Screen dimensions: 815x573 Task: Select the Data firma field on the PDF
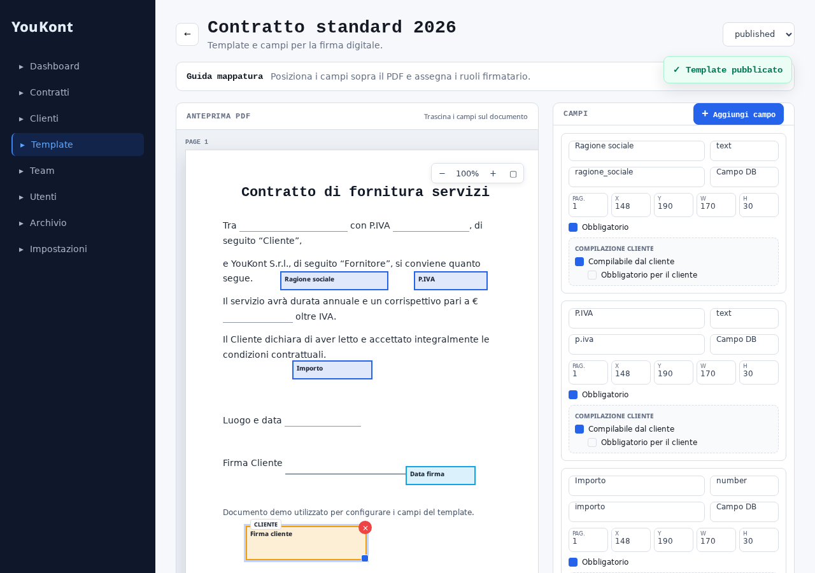point(441,476)
